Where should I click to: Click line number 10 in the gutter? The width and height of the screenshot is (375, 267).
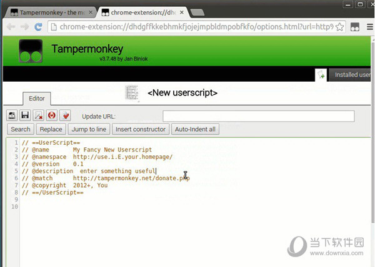click(14, 206)
